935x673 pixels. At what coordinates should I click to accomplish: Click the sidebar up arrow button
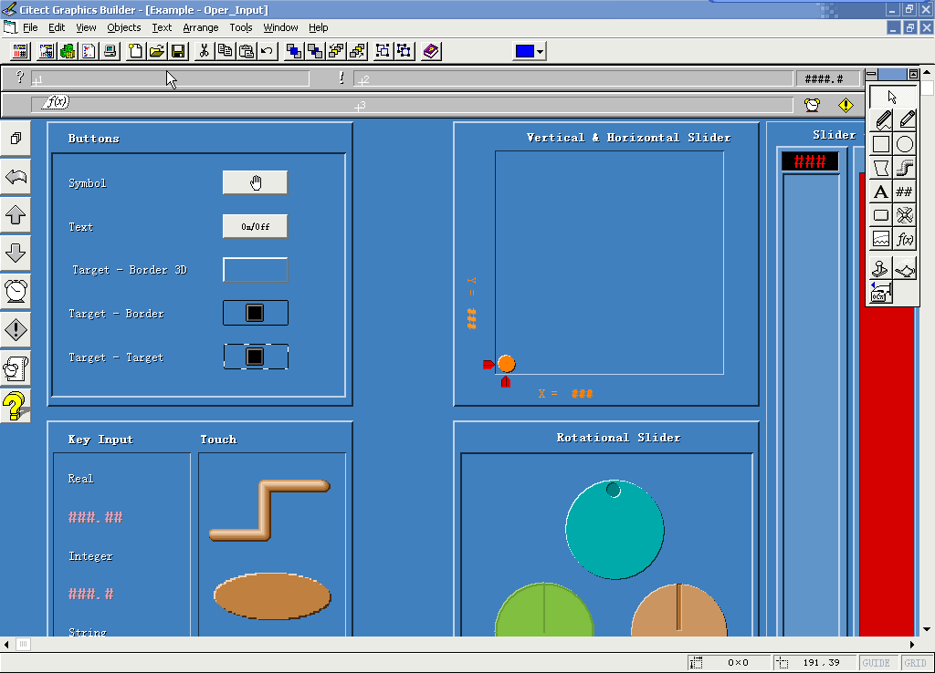pos(16,215)
